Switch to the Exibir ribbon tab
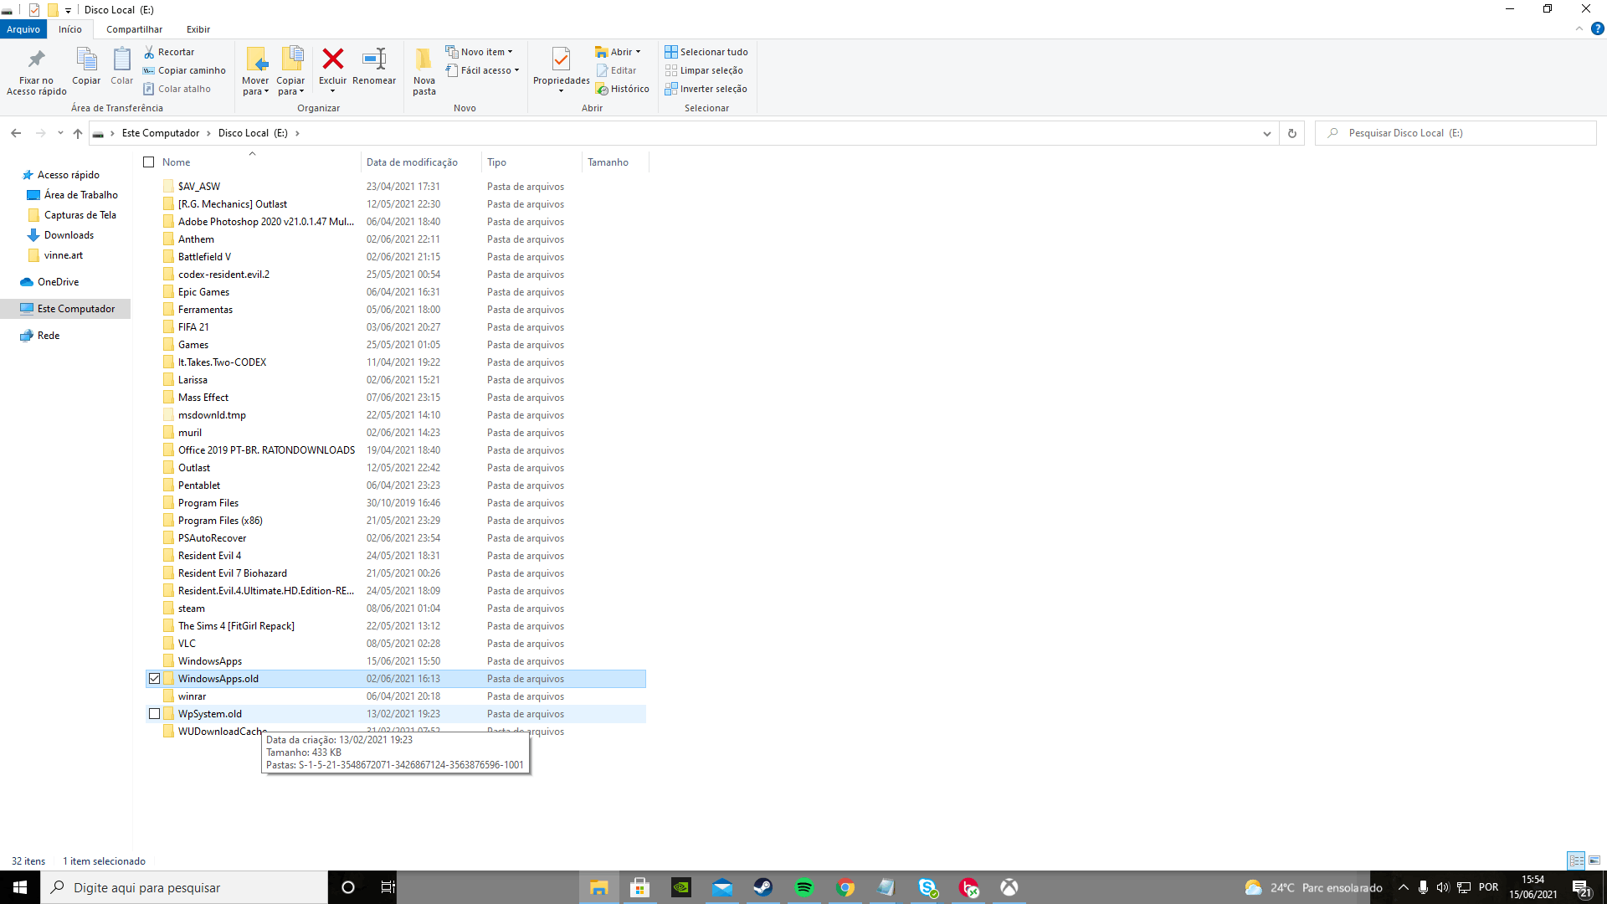Image resolution: width=1607 pixels, height=904 pixels. pyautogui.click(x=198, y=29)
